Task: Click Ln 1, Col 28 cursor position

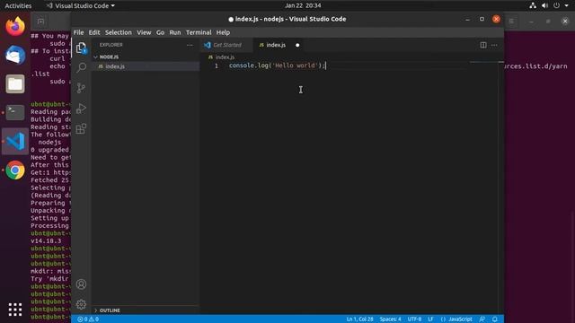Action: pyautogui.click(x=359, y=319)
